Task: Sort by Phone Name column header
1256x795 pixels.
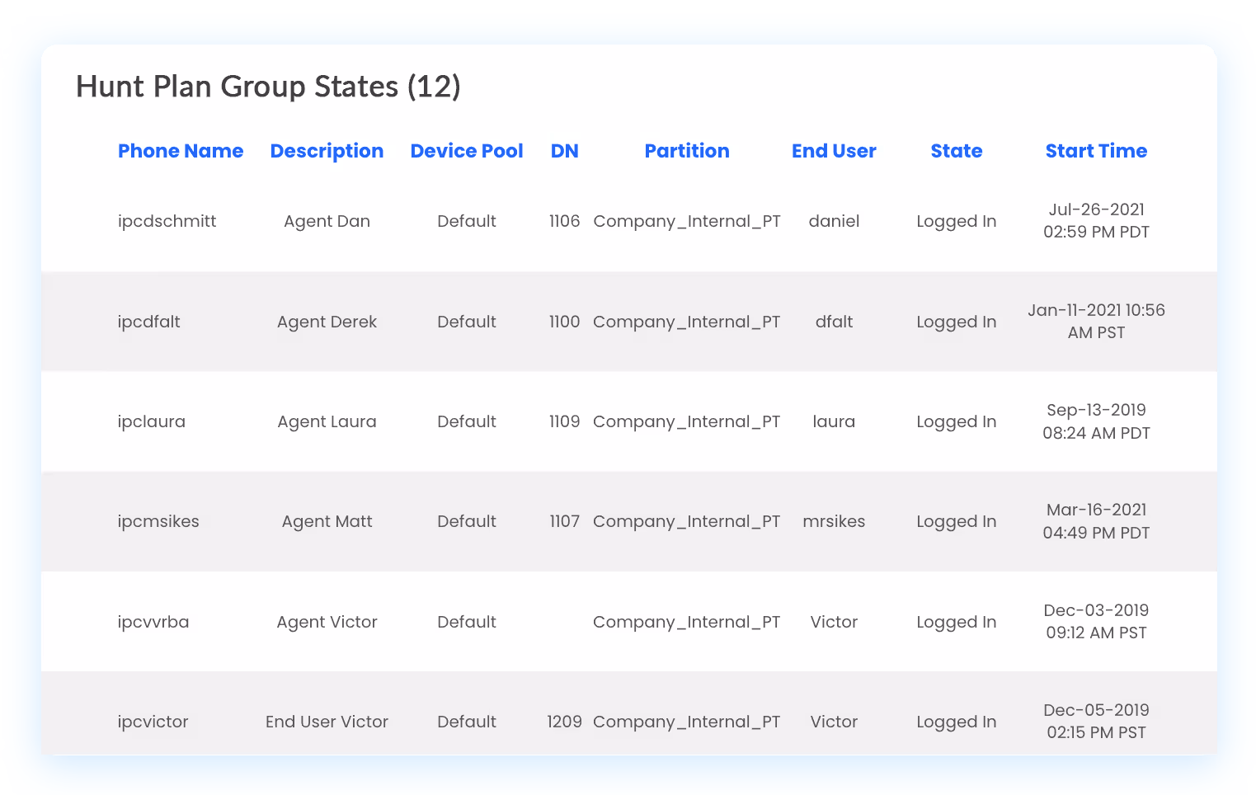Action: [181, 151]
